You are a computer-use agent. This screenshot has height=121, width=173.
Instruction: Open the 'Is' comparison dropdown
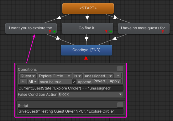point(78,76)
